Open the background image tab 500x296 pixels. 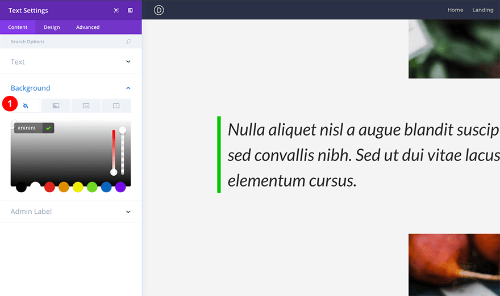tap(86, 105)
